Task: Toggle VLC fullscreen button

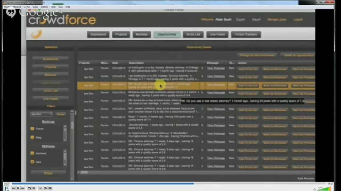Action: coord(29,188)
